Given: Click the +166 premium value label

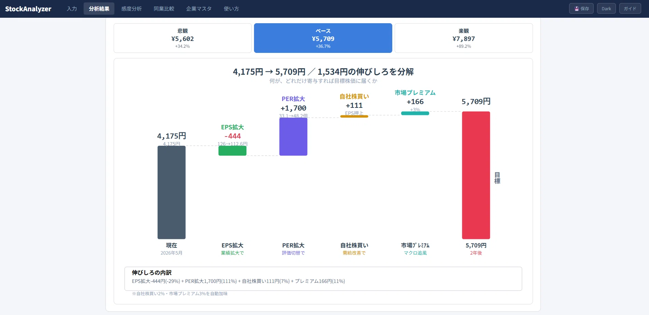Looking at the screenshot, I should click(x=415, y=102).
